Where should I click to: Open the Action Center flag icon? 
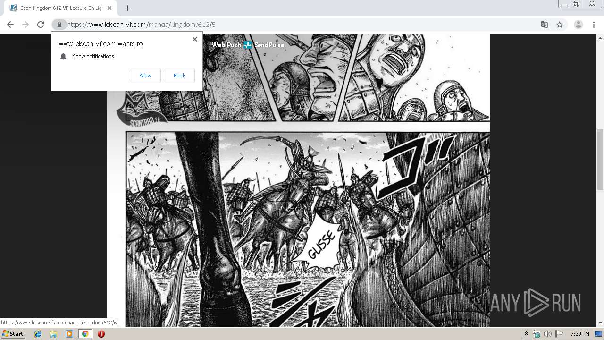click(x=559, y=334)
